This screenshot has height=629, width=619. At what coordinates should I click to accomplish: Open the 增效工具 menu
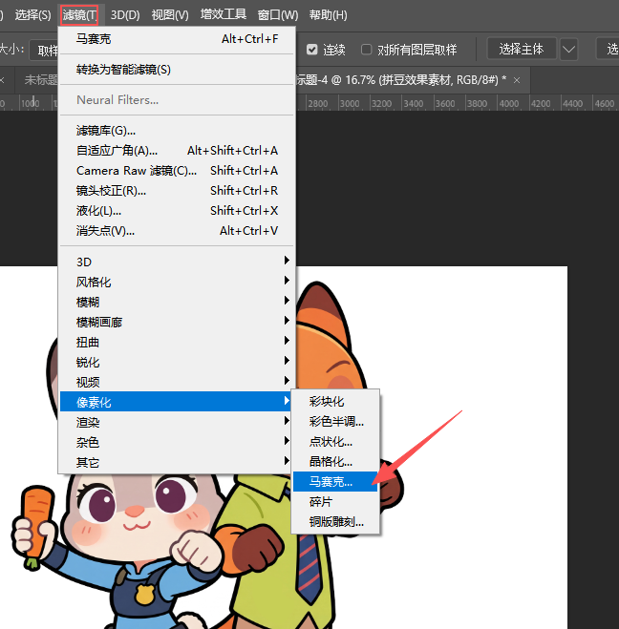pos(224,15)
